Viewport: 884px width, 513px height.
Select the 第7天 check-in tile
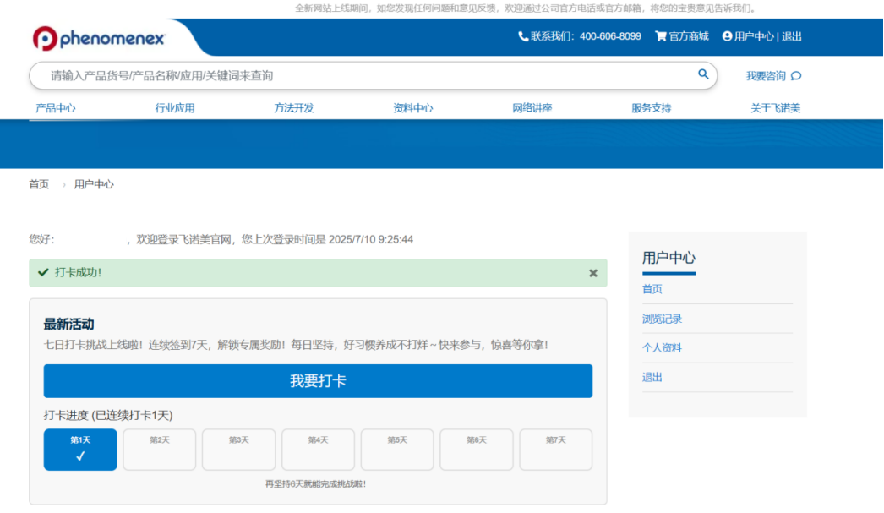point(555,449)
